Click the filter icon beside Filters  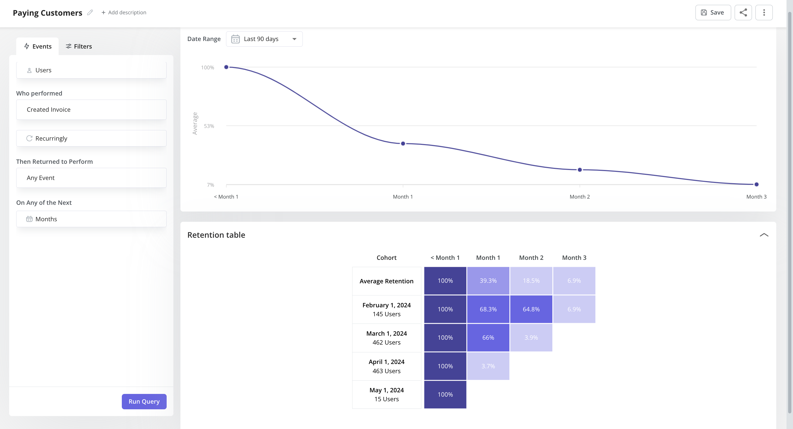pyautogui.click(x=69, y=46)
